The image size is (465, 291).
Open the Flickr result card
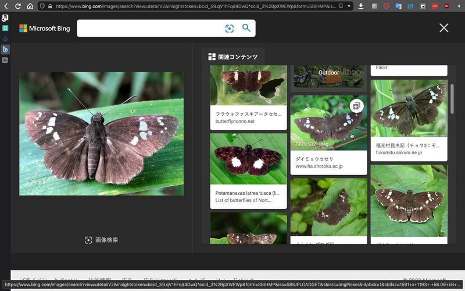point(409,70)
